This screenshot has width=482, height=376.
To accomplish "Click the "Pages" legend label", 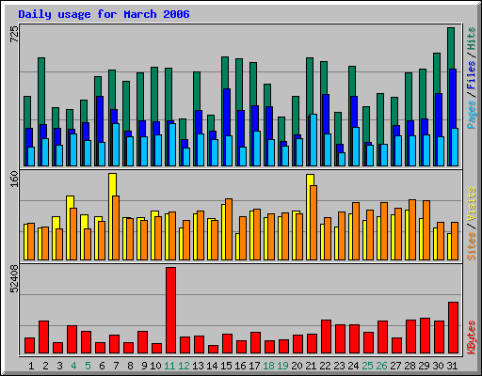I will pyautogui.click(x=471, y=115).
